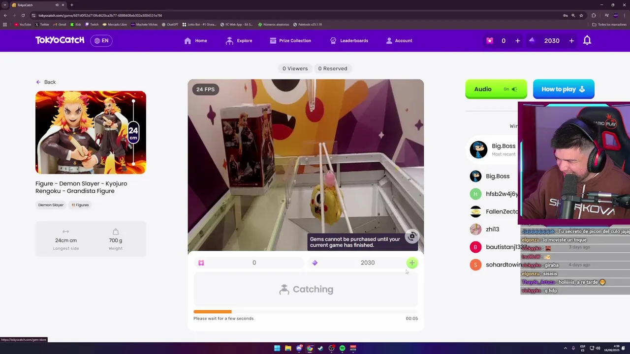Click the pink ticket icon in header

(489, 41)
